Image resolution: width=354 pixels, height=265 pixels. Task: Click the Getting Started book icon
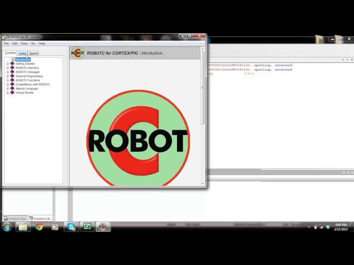coord(12,64)
